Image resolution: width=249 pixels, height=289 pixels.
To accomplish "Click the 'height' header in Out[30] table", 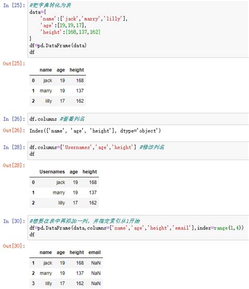I will [x=77, y=253].
